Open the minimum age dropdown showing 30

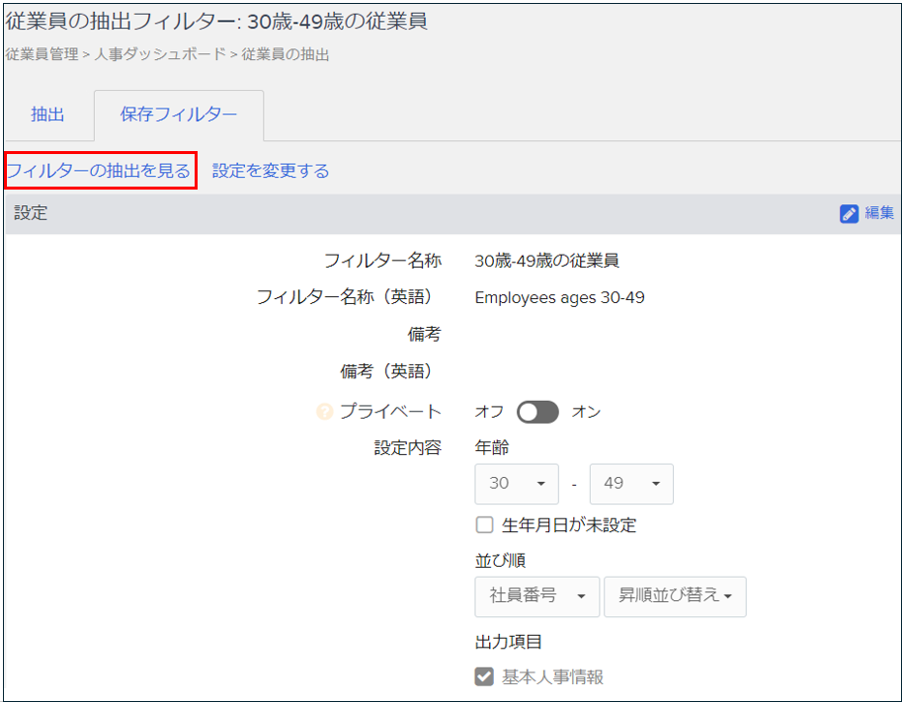[x=517, y=484]
